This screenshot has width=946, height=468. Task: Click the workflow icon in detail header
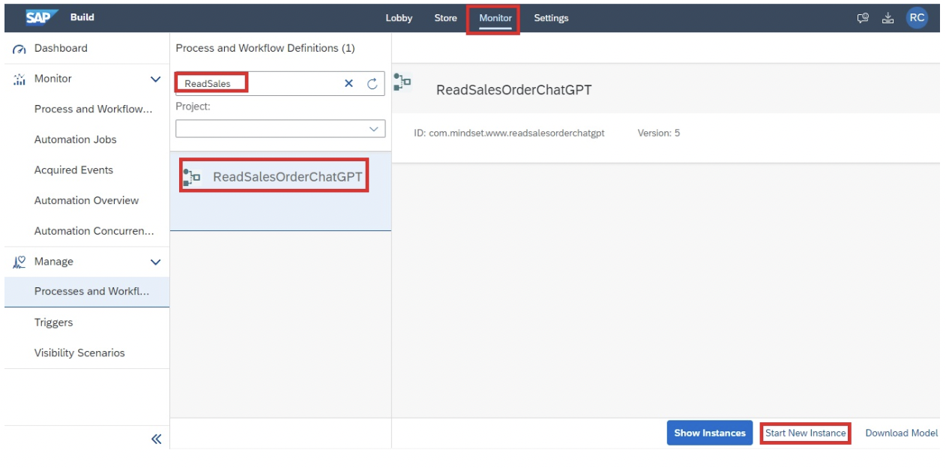point(403,82)
